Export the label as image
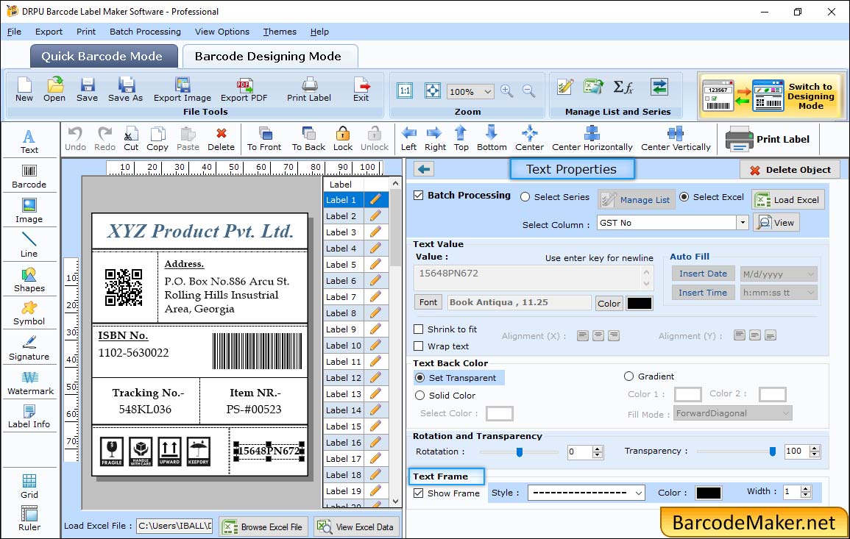This screenshot has height=539, width=850. [183, 90]
